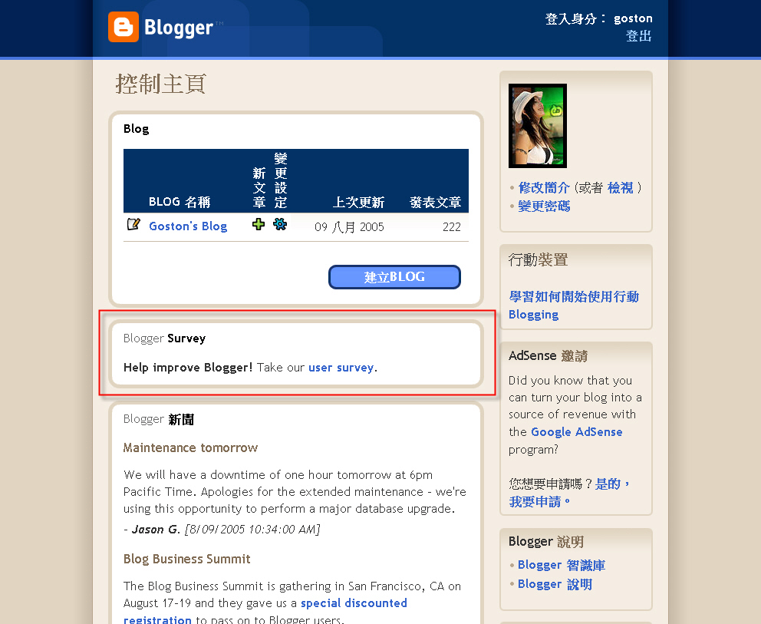
Task: Click the edit pencil icon beside Goston's Blog
Action: click(x=133, y=224)
